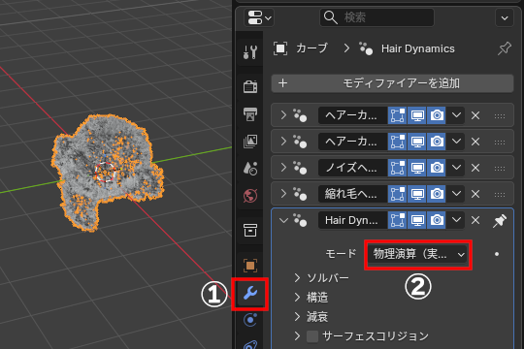The width and height of the screenshot is (524, 349).
Task: Open the Modifiers wrench properties tab
Action: [x=250, y=294]
